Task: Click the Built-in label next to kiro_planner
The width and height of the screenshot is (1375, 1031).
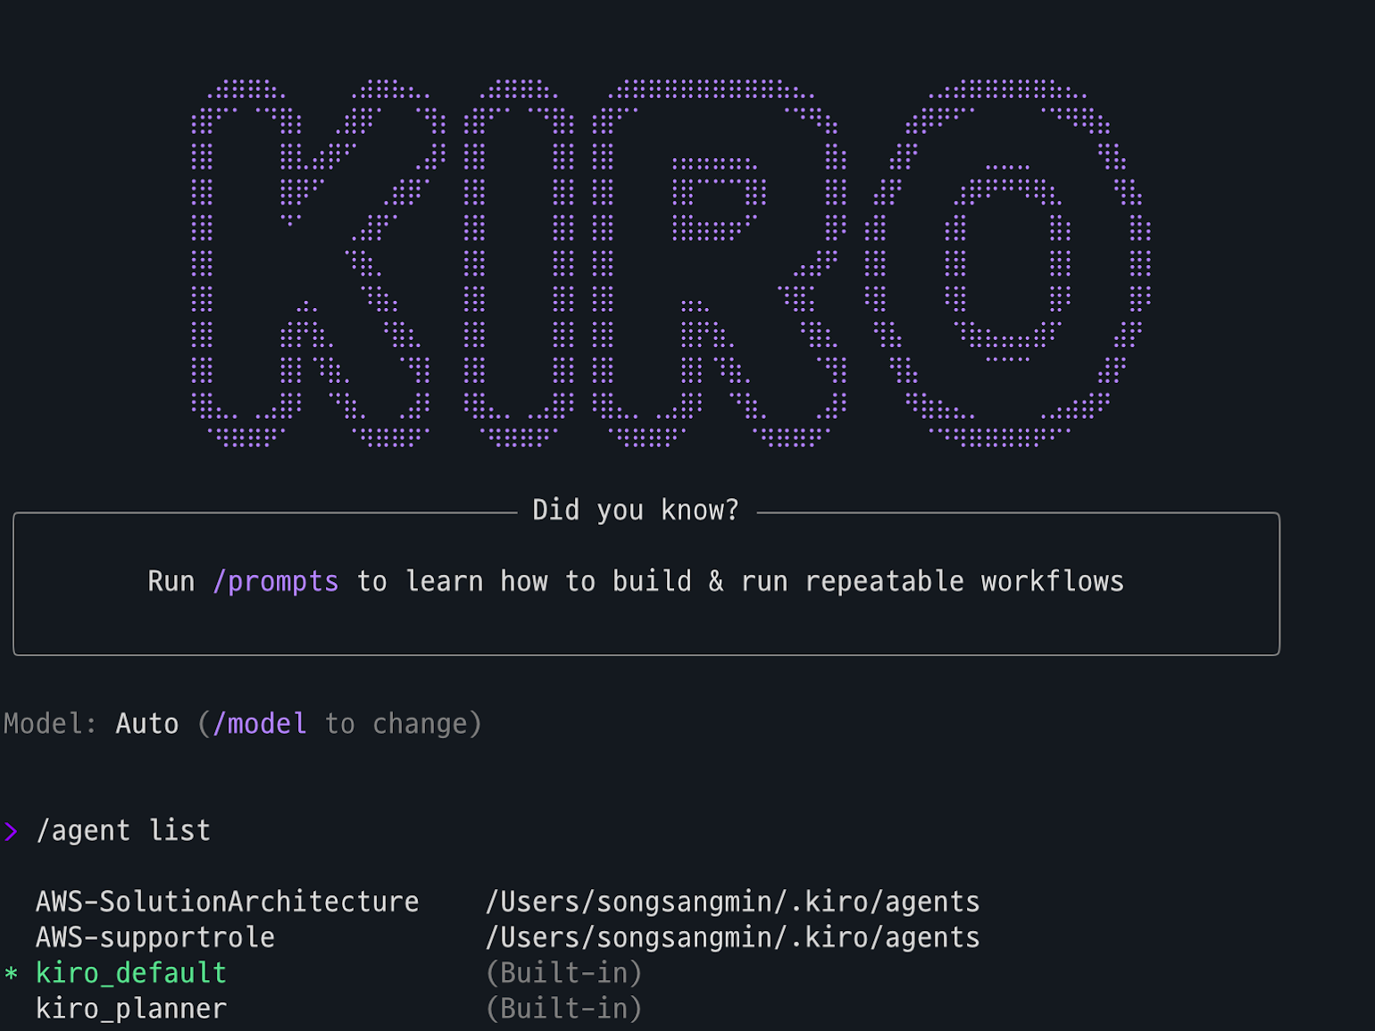Action: (x=563, y=1010)
